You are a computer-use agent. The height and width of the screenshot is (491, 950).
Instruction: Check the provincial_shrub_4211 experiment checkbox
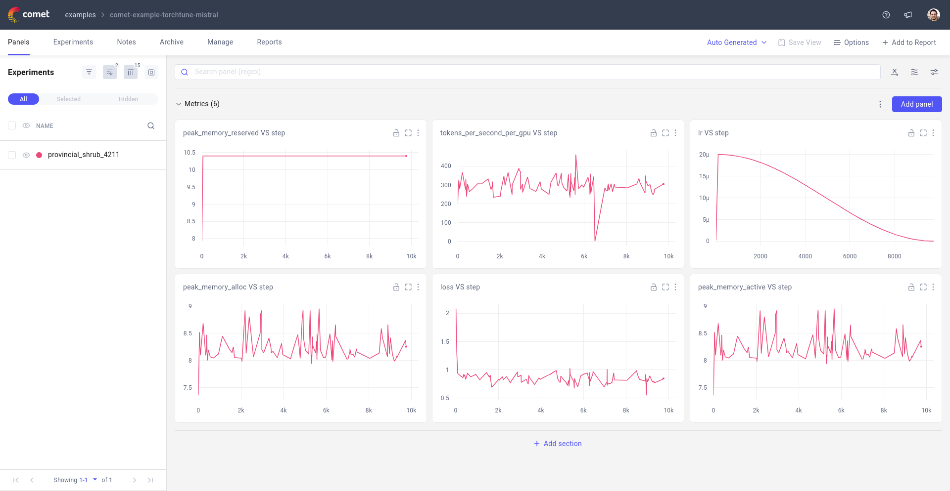click(x=12, y=155)
